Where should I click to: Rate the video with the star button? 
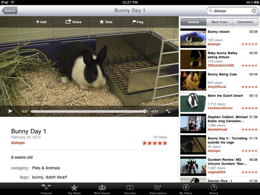(x=106, y=22)
